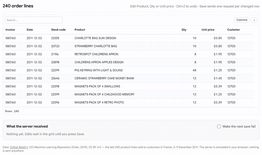Image resolution: width=262 pixels, height=155 pixels.
Task: Select product cell PIG KEYRING WITH LIGHT & SOUND
Action: click(x=99, y=70)
